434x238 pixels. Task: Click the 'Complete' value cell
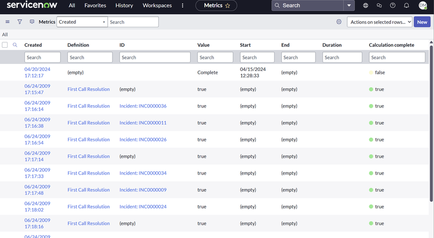coord(207,72)
